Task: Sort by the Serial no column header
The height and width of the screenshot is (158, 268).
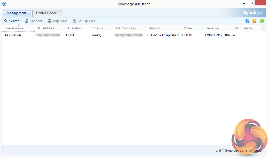Action: click(x=217, y=28)
